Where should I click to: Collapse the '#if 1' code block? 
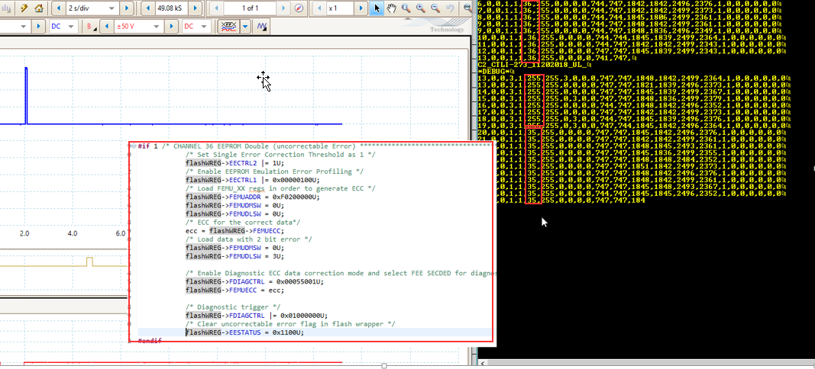[x=134, y=146]
